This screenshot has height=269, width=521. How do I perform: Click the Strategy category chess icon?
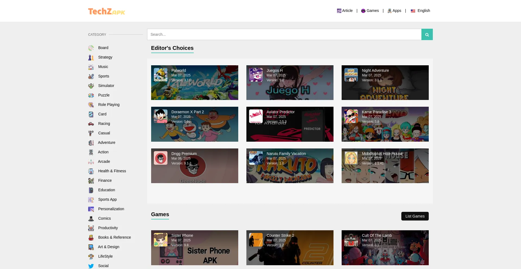pos(91,57)
